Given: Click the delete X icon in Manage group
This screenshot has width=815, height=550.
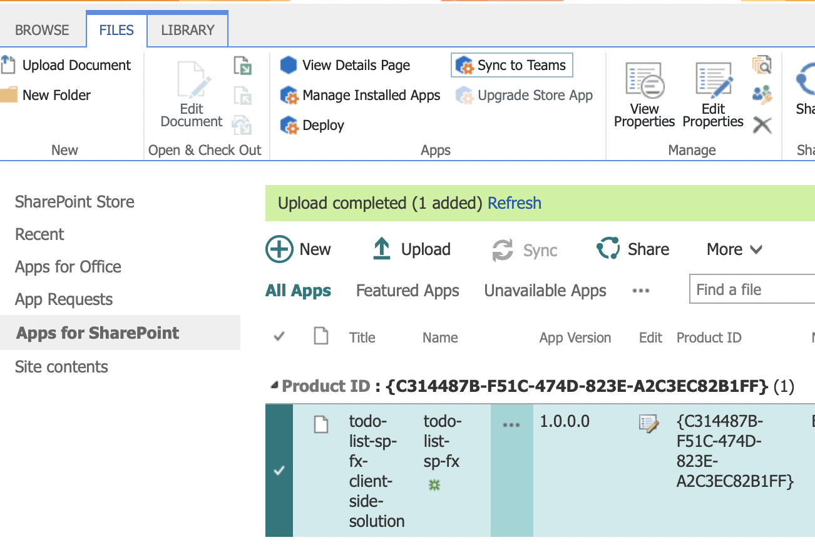Looking at the screenshot, I should 762,126.
